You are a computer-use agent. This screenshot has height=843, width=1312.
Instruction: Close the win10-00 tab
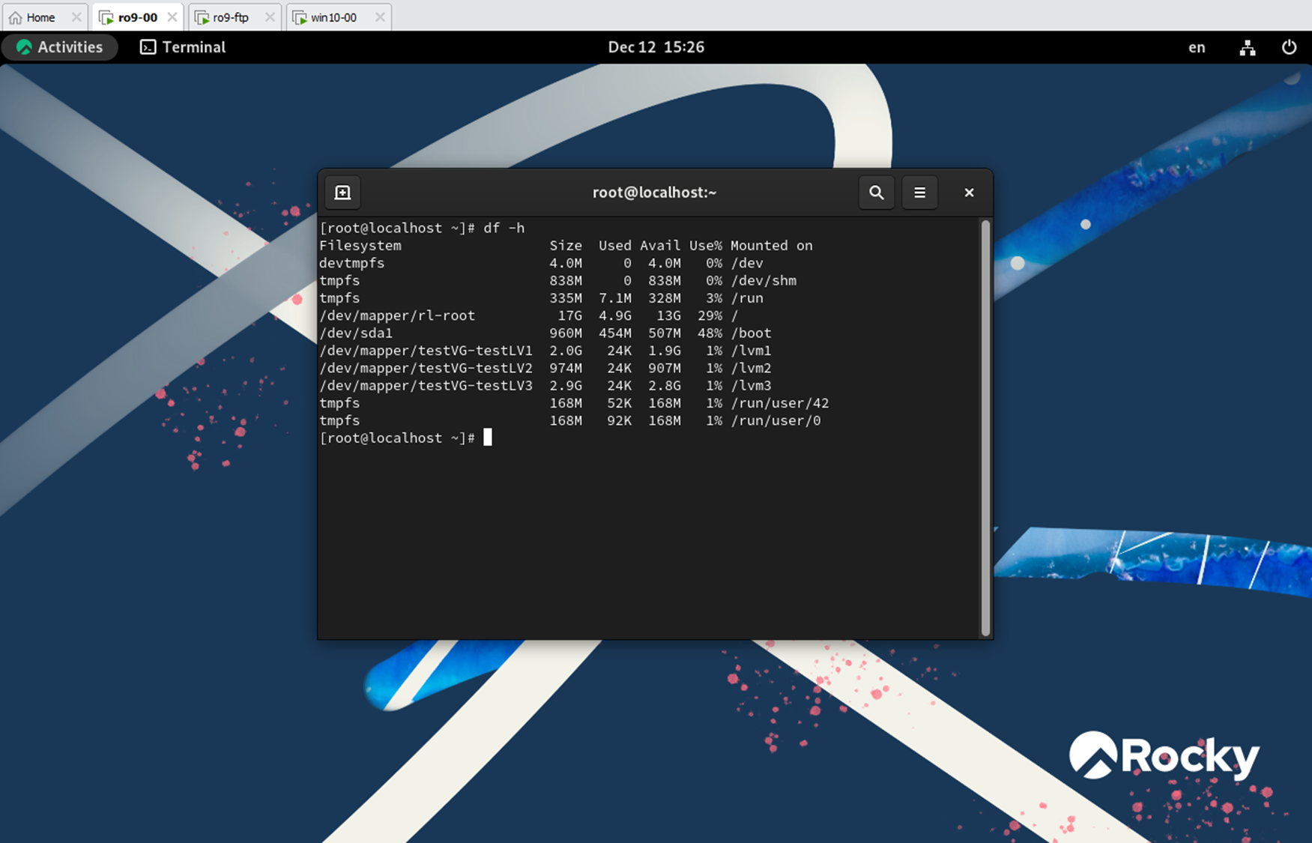click(x=380, y=17)
